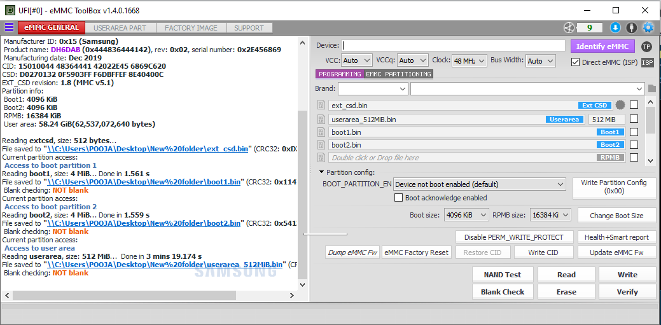Click Change Boot Size button
The height and width of the screenshot is (325, 661).
tap(616, 216)
